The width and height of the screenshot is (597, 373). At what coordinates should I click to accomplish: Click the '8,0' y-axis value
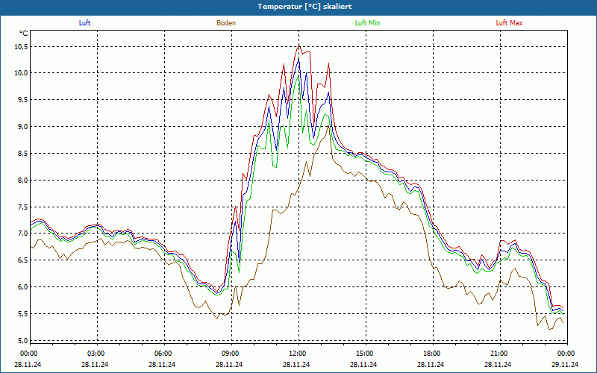tap(23, 180)
